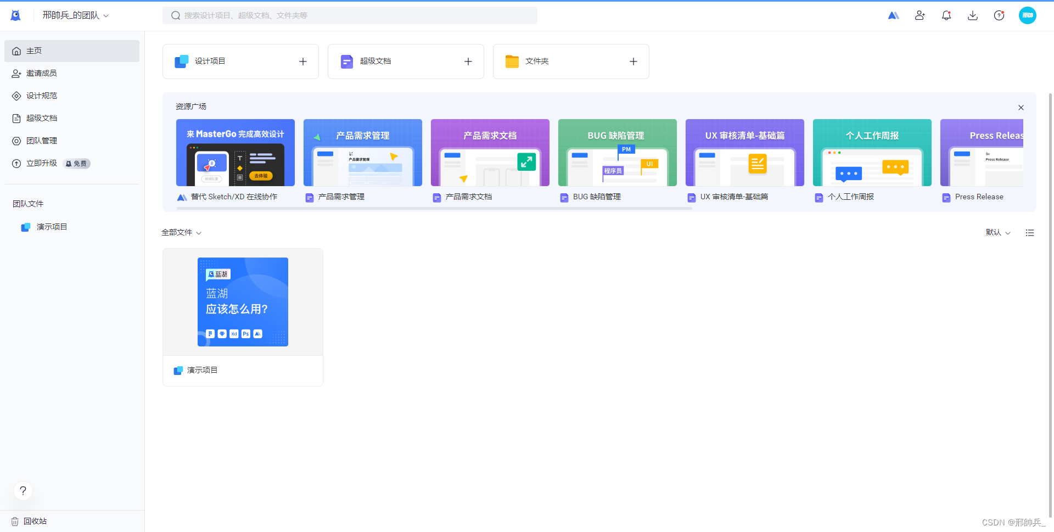Screen dimensions: 1054x532
Task: Switch to list view layout
Action: (x=1030, y=232)
